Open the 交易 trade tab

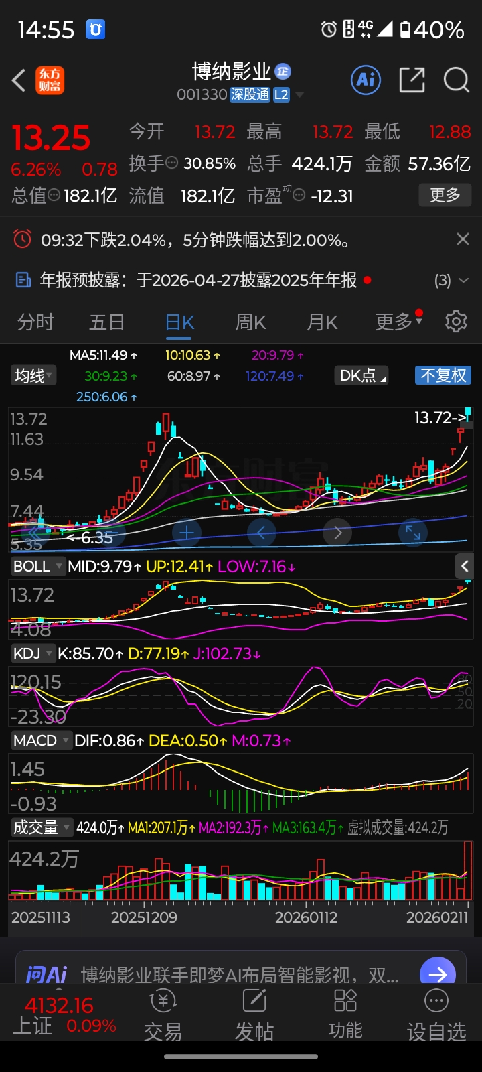163,1015
